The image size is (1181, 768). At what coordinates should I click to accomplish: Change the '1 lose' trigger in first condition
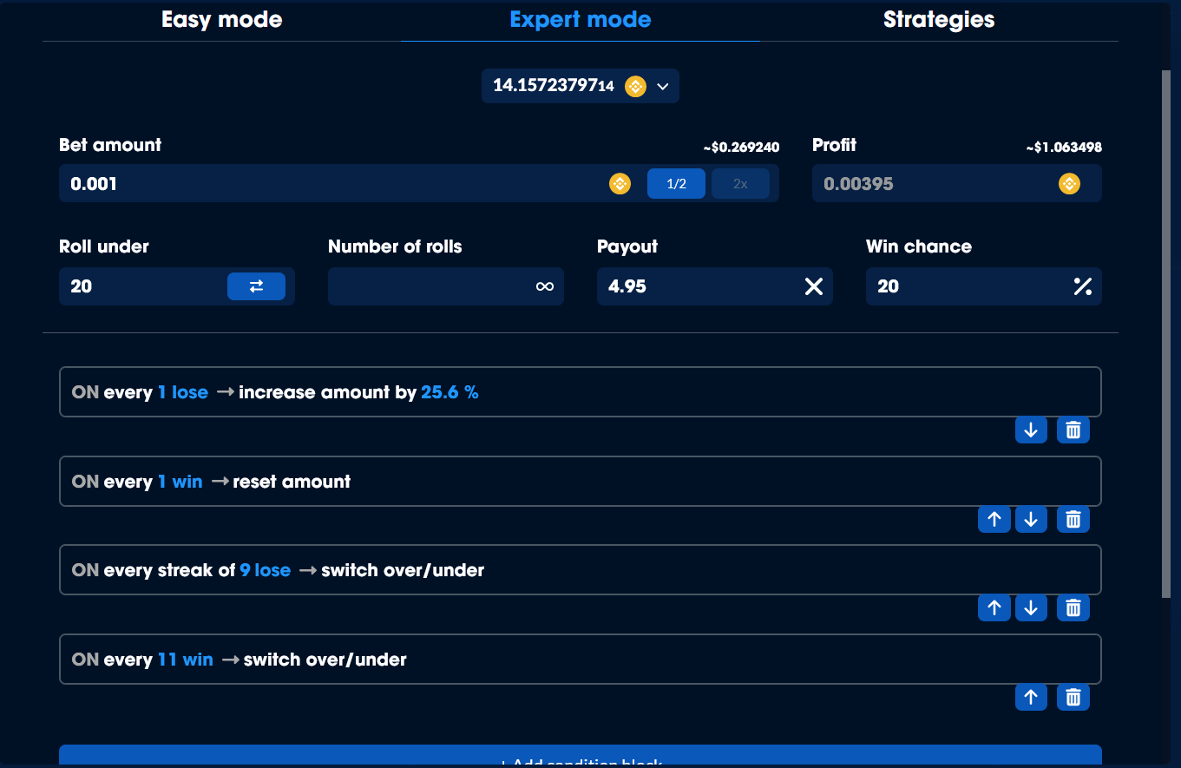(x=183, y=392)
